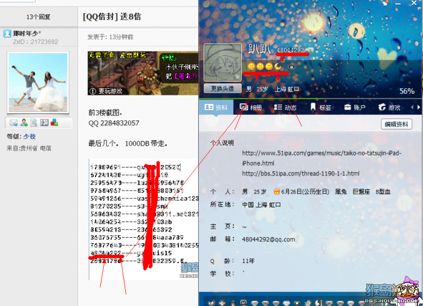Viewport: 423px width, 306px height.
Task: Click the email 48044292@qq.com
Action: pyautogui.click(x=268, y=239)
